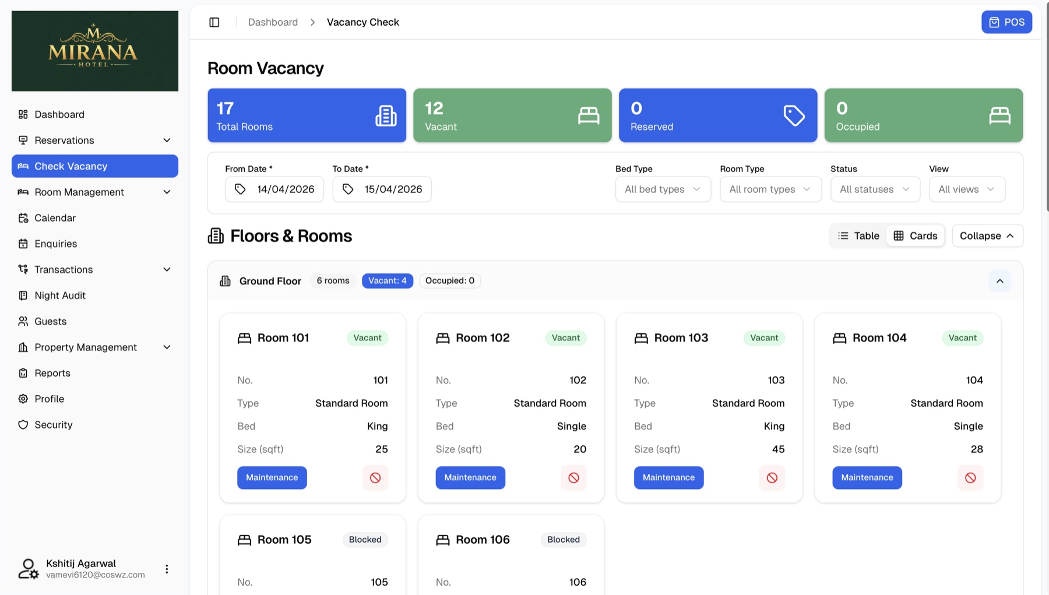
Task: Click the Enquiries icon in sidebar
Action: point(23,244)
